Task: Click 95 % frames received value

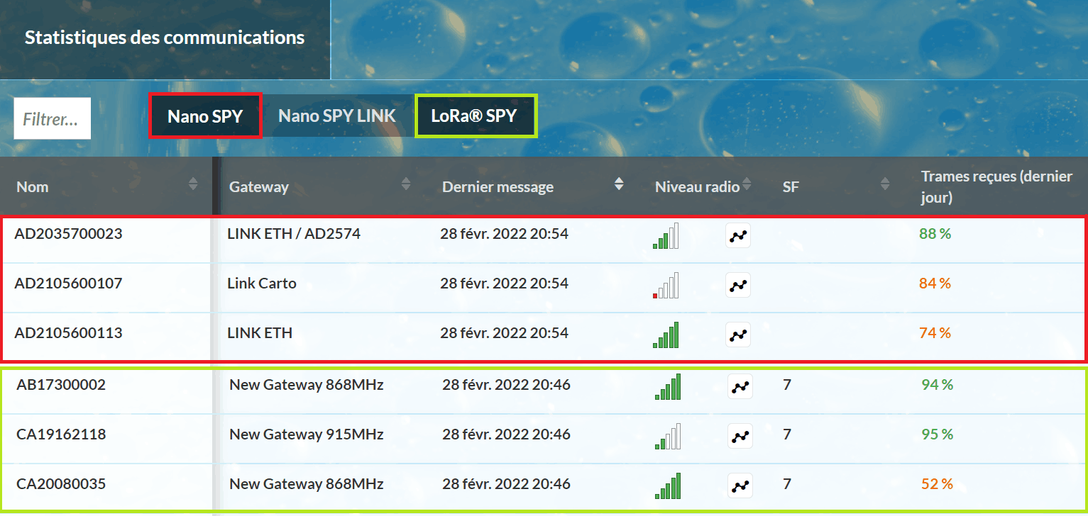Action: 938,434
